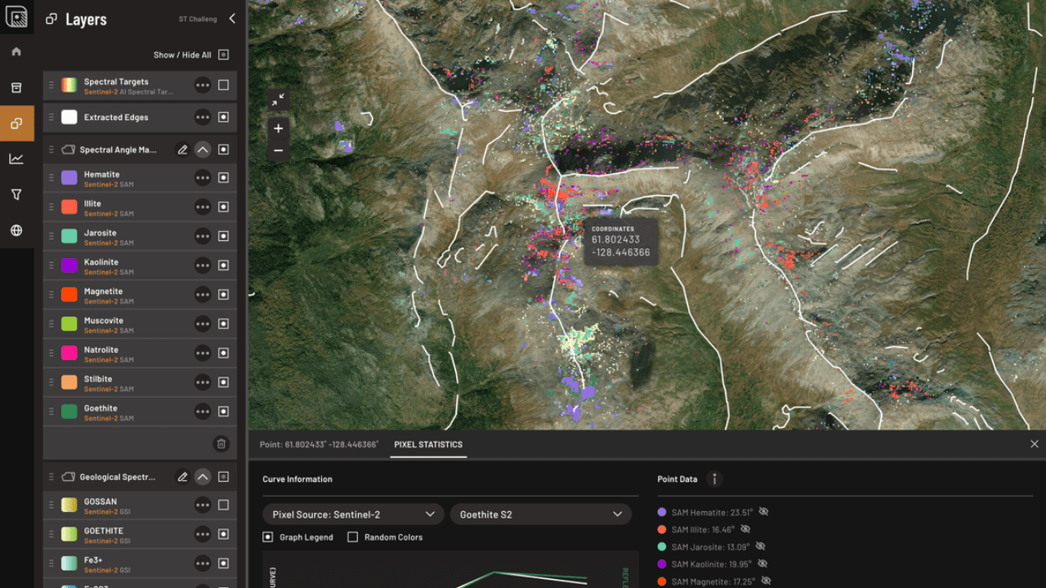This screenshot has width=1046, height=588.
Task: Open the home icon in left sidebar
Action: pos(16,51)
